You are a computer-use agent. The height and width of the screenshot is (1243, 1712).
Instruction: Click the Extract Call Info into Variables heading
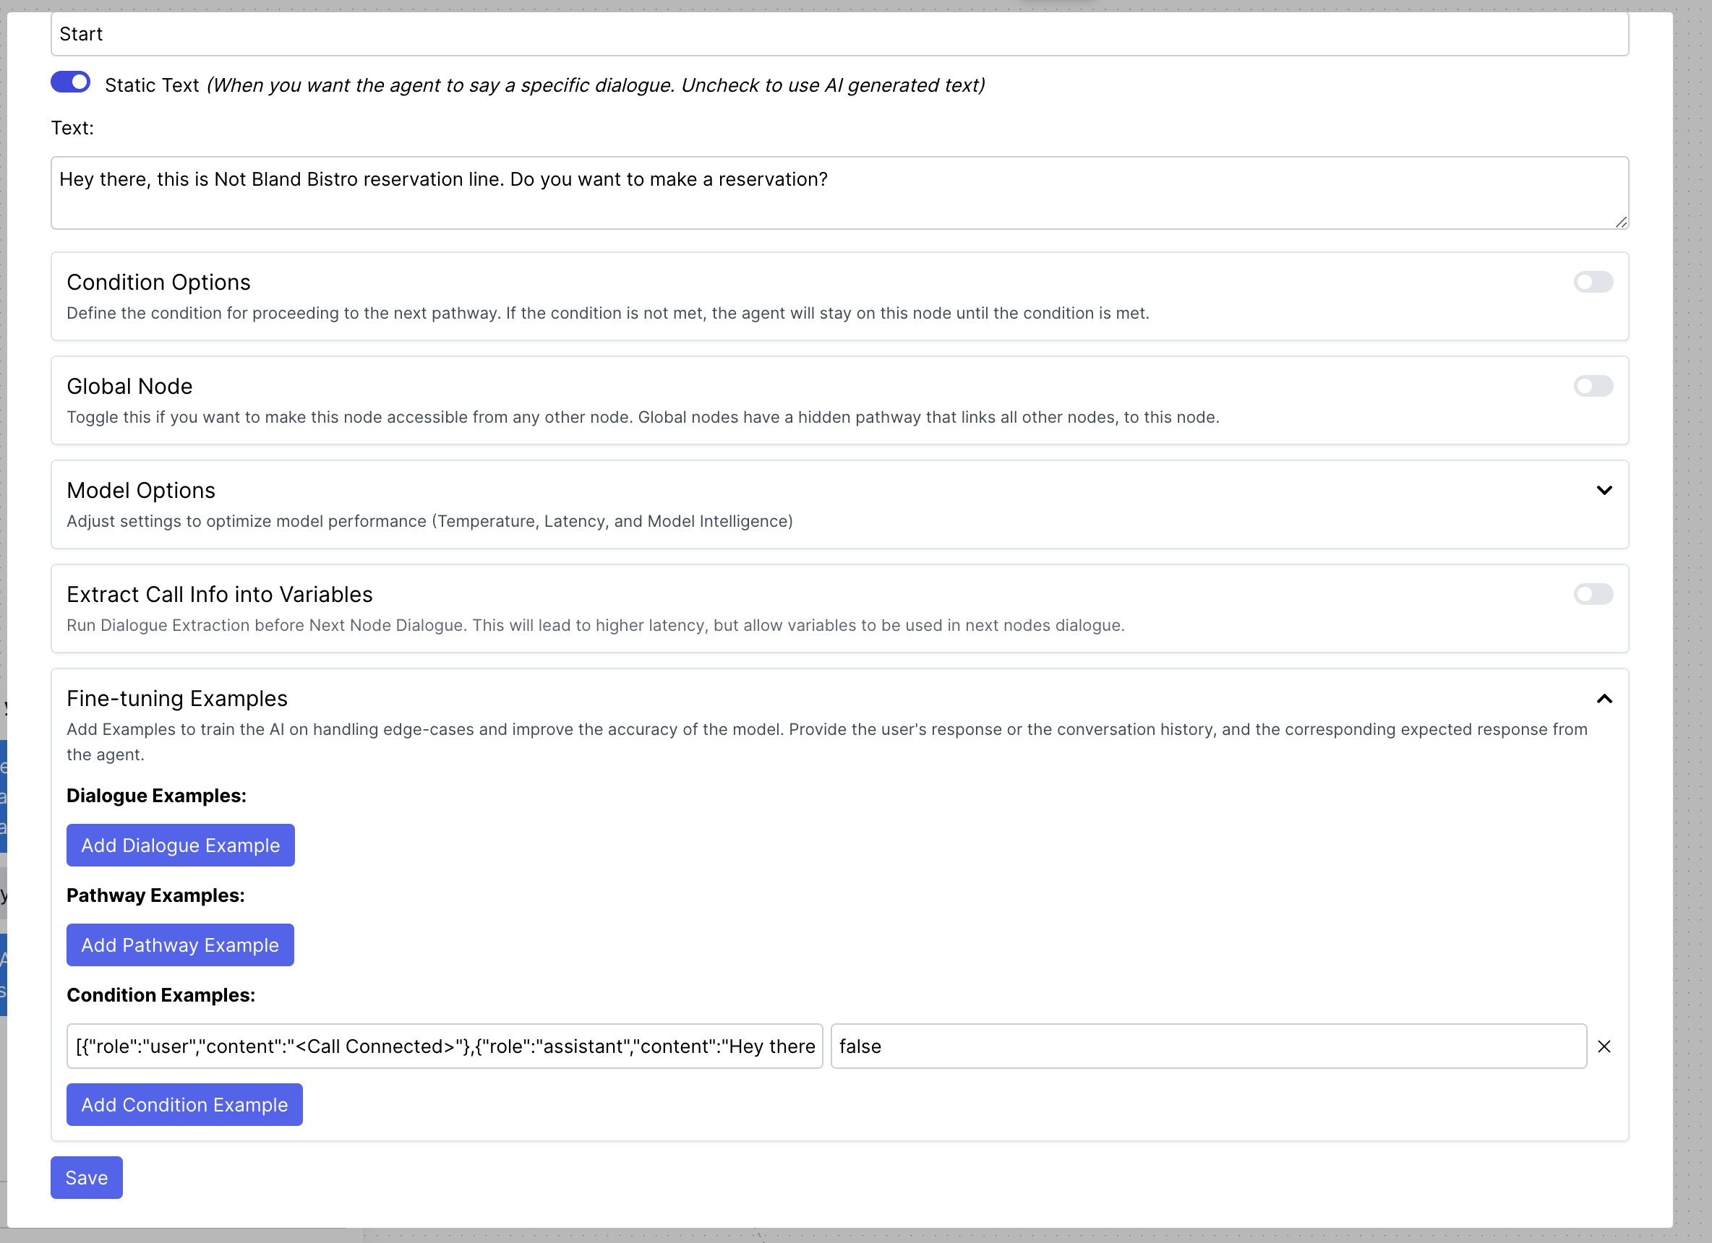coord(220,595)
